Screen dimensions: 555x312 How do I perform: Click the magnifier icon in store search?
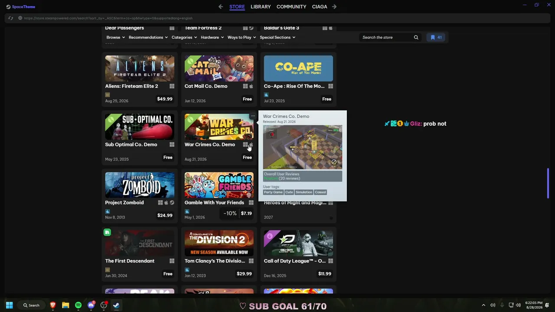pos(416,37)
